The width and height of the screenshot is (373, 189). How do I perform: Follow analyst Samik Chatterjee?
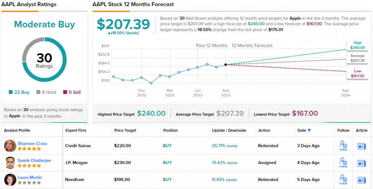[x=343, y=162]
